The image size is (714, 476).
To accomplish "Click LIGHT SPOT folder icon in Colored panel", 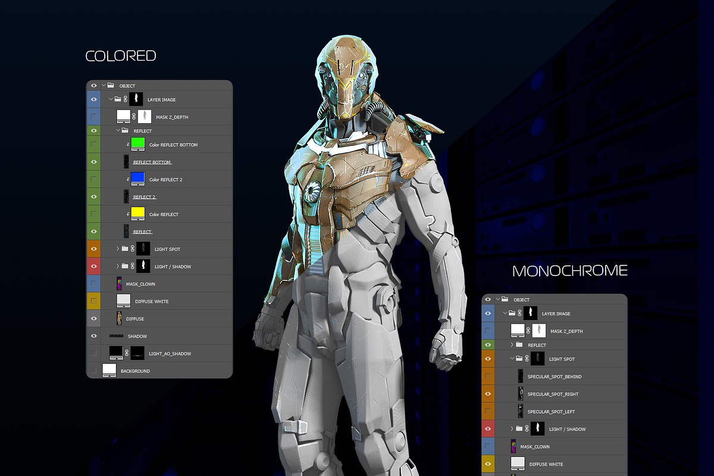I will pyautogui.click(x=125, y=249).
